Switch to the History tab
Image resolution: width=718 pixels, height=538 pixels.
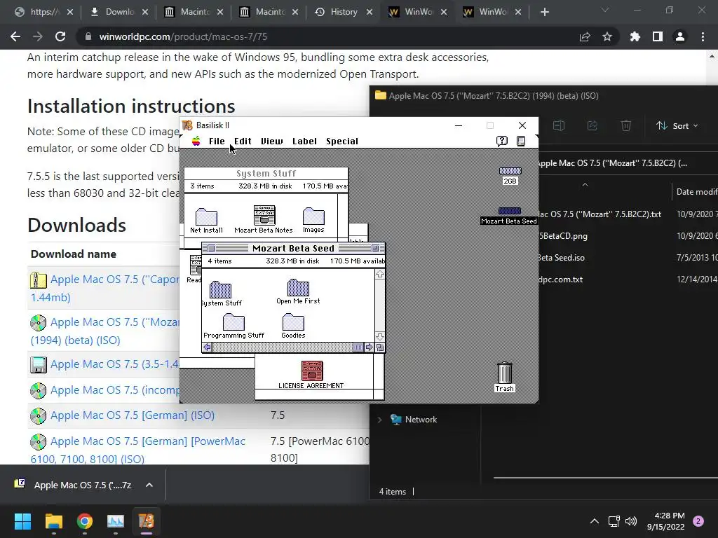pyautogui.click(x=344, y=12)
